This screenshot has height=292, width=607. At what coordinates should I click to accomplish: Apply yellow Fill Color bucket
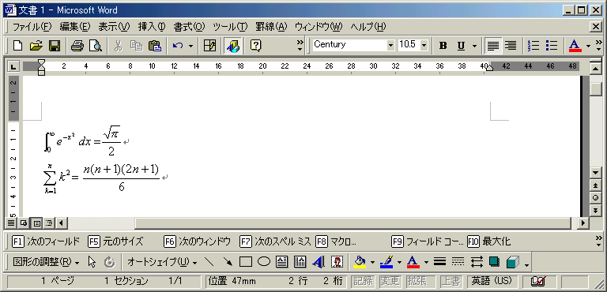[x=360, y=262]
